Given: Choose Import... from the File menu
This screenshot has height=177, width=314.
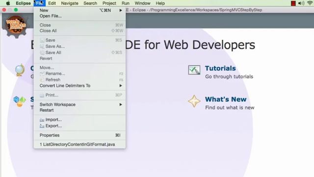Looking at the screenshot, I should [x=79, y=119].
